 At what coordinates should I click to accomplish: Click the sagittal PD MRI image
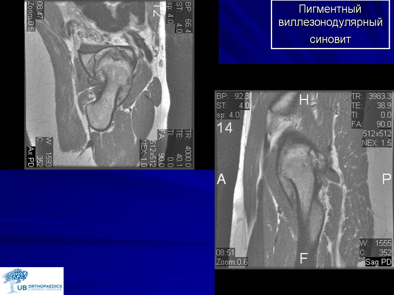[x=303, y=179]
